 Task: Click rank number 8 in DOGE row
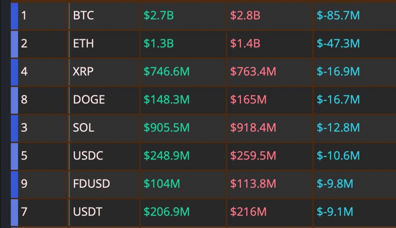coord(24,100)
